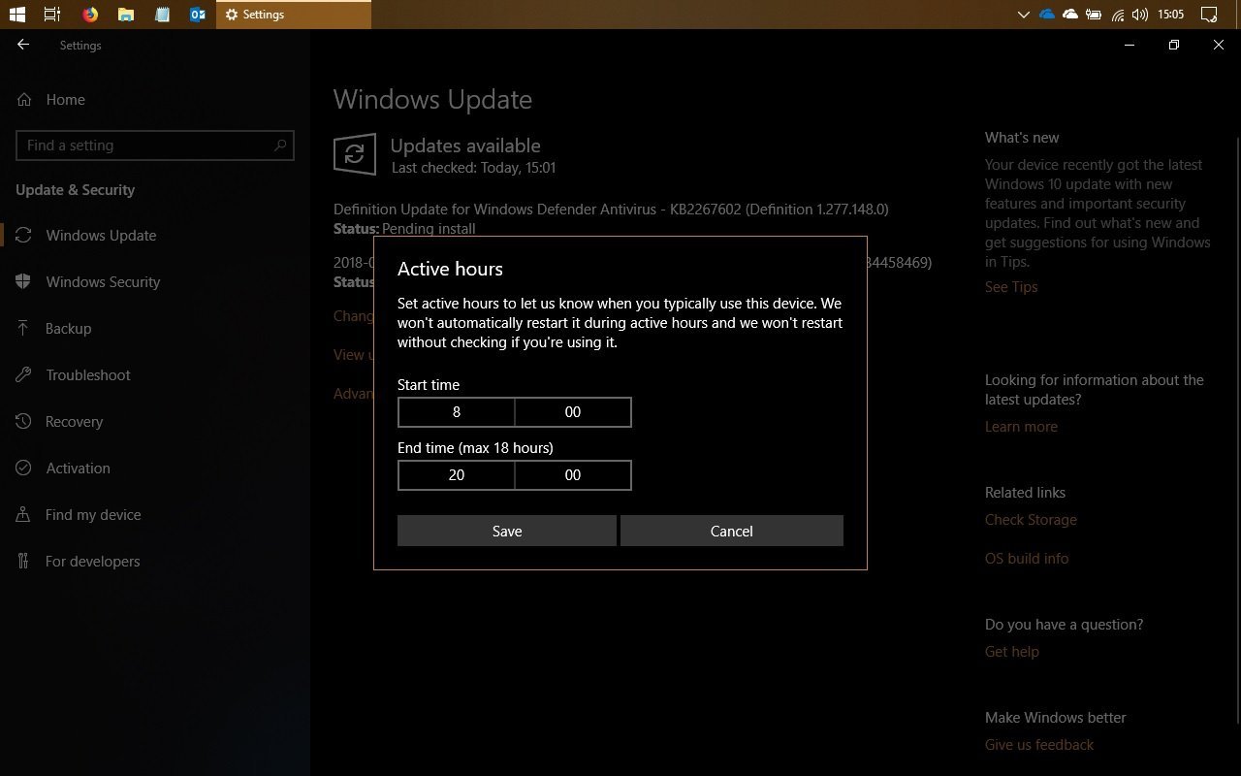Click the Backup arrow icon
Image resolution: width=1241 pixels, height=776 pixels.
pyautogui.click(x=24, y=329)
